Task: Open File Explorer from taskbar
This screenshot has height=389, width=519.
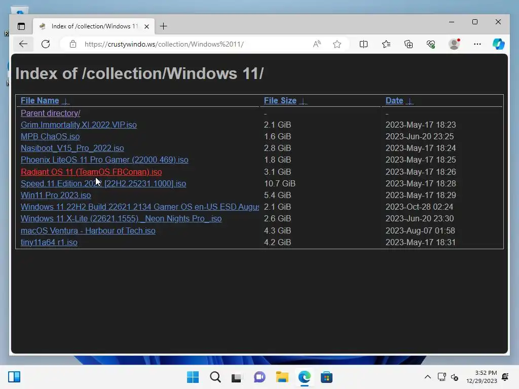Action: (282, 377)
